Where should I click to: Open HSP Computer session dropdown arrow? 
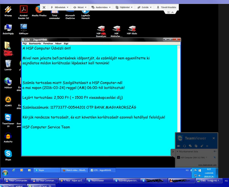point(207,158)
